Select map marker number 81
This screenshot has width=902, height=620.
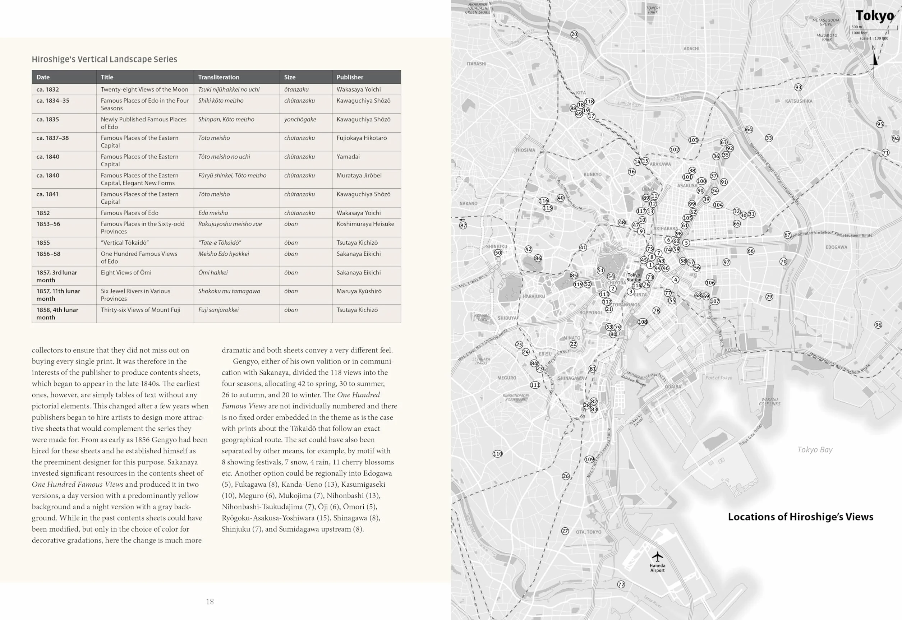[x=592, y=369]
